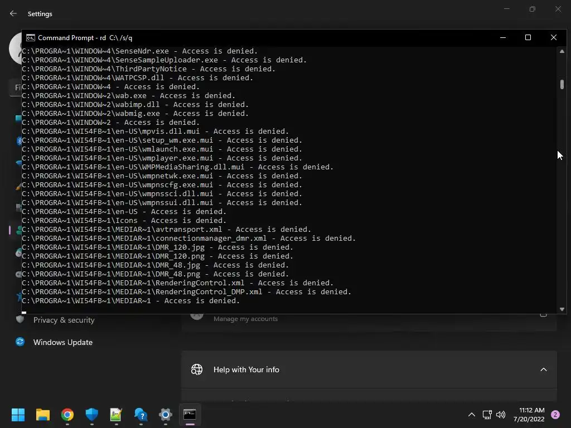Open Windows Security shield on taskbar
Screen dimensions: 571x428
pos(92,415)
